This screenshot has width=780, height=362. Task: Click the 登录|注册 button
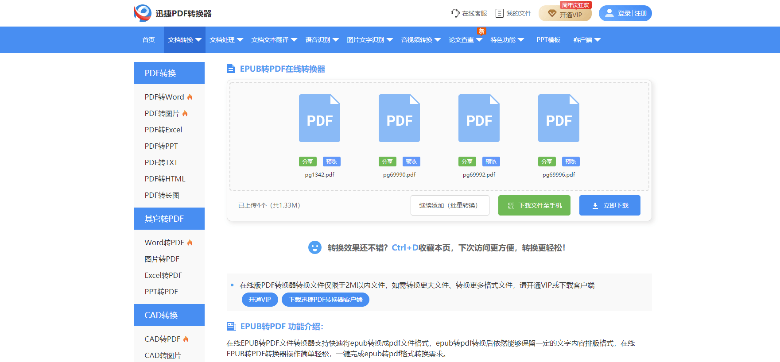pos(625,13)
